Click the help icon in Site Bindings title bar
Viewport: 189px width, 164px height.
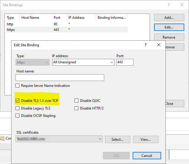168,5
